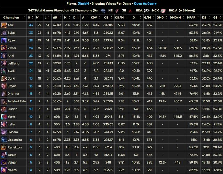
Task: Click the Twisted Fate champion portrait icon
Action: tap(4, 101)
